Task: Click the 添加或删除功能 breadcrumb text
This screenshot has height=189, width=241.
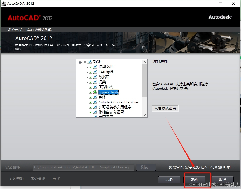Action: pyautogui.click(x=39, y=30)
